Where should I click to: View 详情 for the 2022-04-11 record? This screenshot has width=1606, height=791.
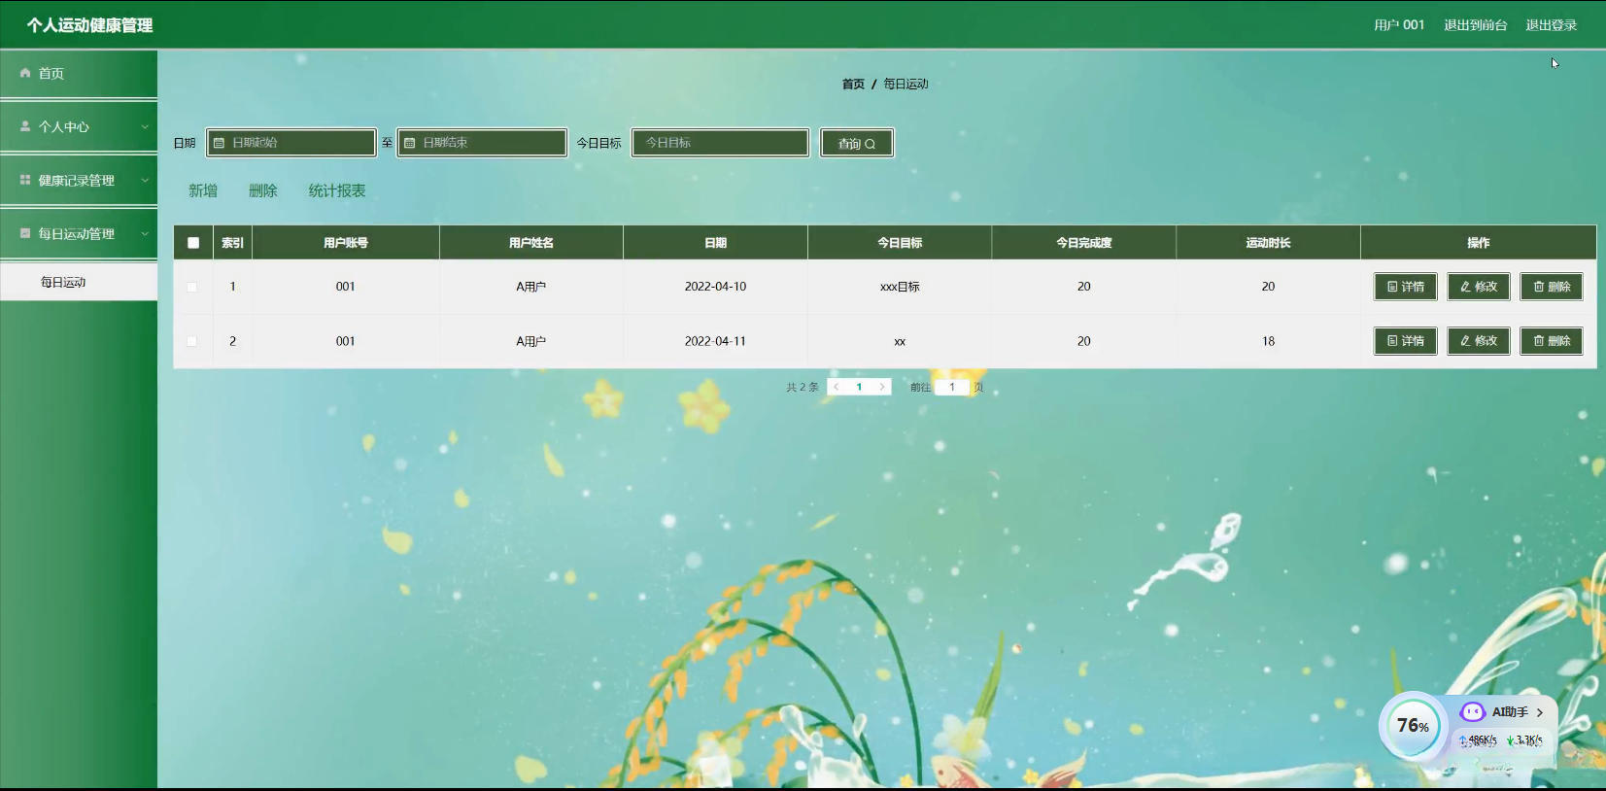[1406, 341]
